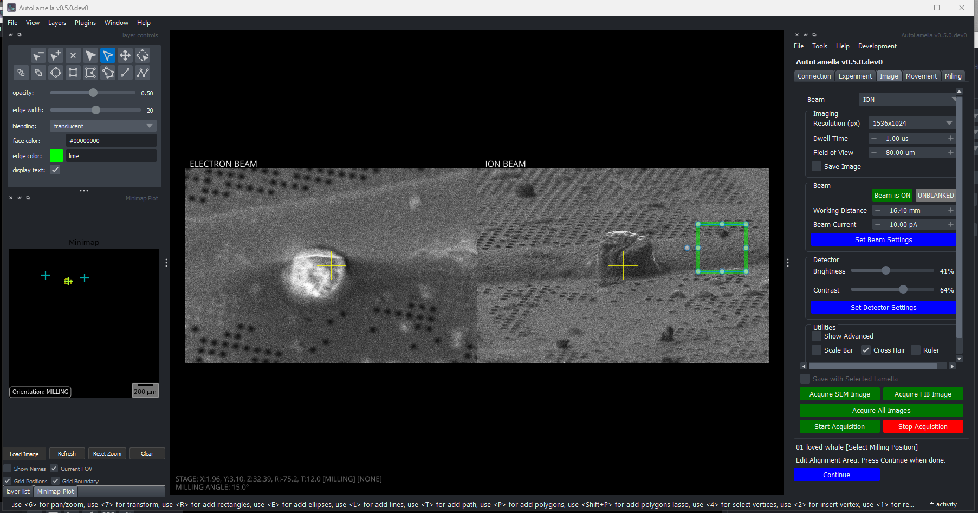The height and width of the screenshot is (513, 978).
Task: Enable the Scale Bar checkbox
Action: click(817, 350)
